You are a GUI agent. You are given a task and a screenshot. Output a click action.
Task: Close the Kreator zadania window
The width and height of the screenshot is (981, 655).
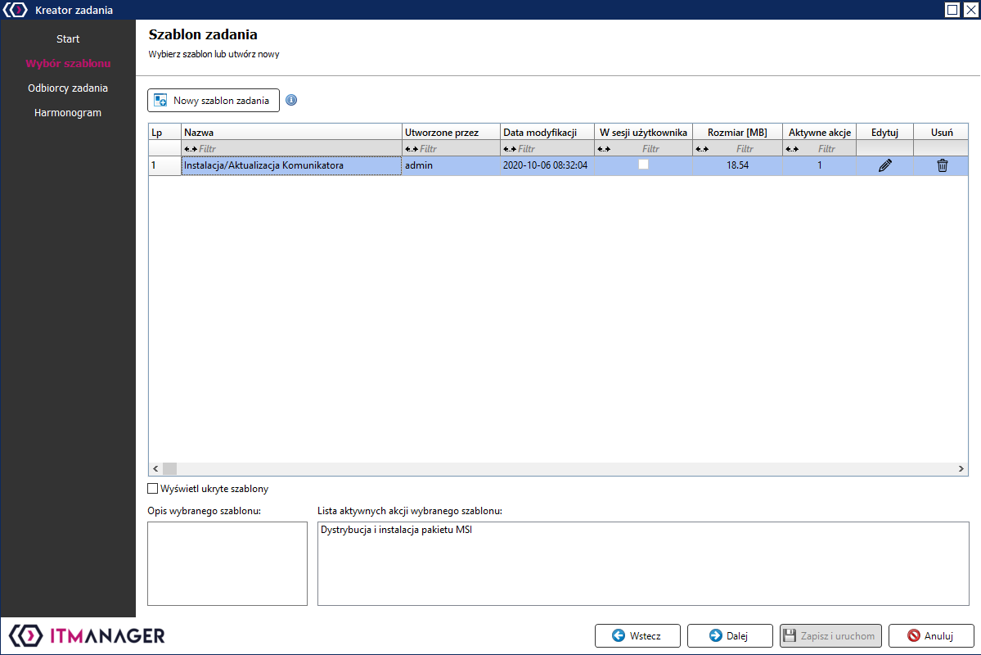tap(971, 9)
